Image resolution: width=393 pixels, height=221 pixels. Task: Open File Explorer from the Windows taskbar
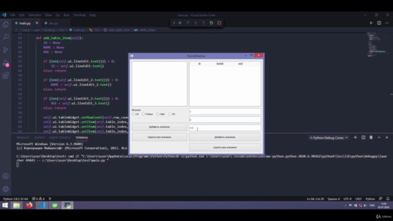point(17,205)
